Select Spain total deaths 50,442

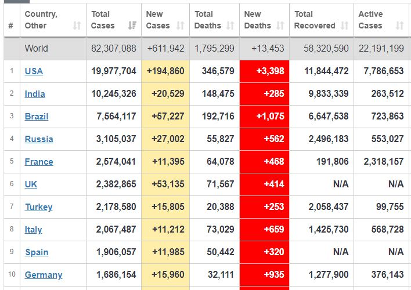(221, 252)
